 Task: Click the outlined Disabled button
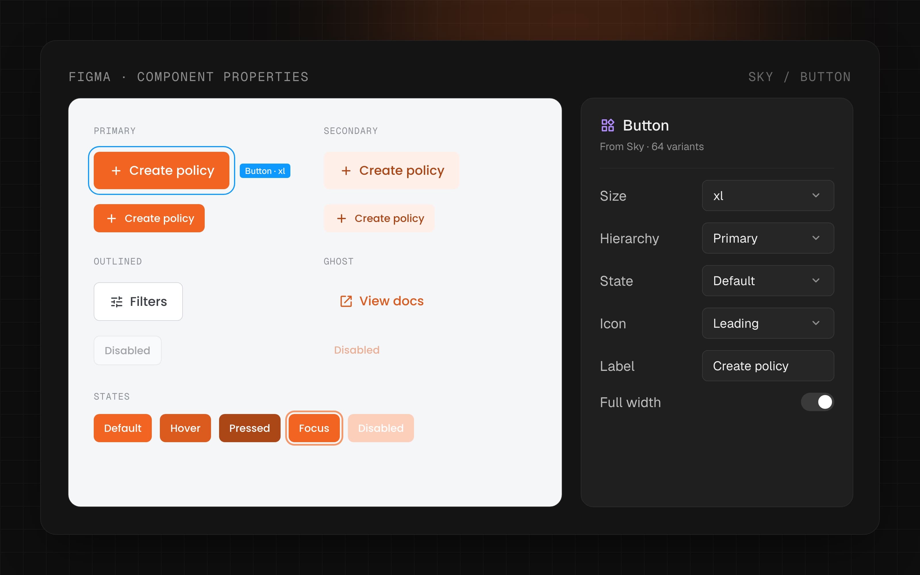(127, 350)
